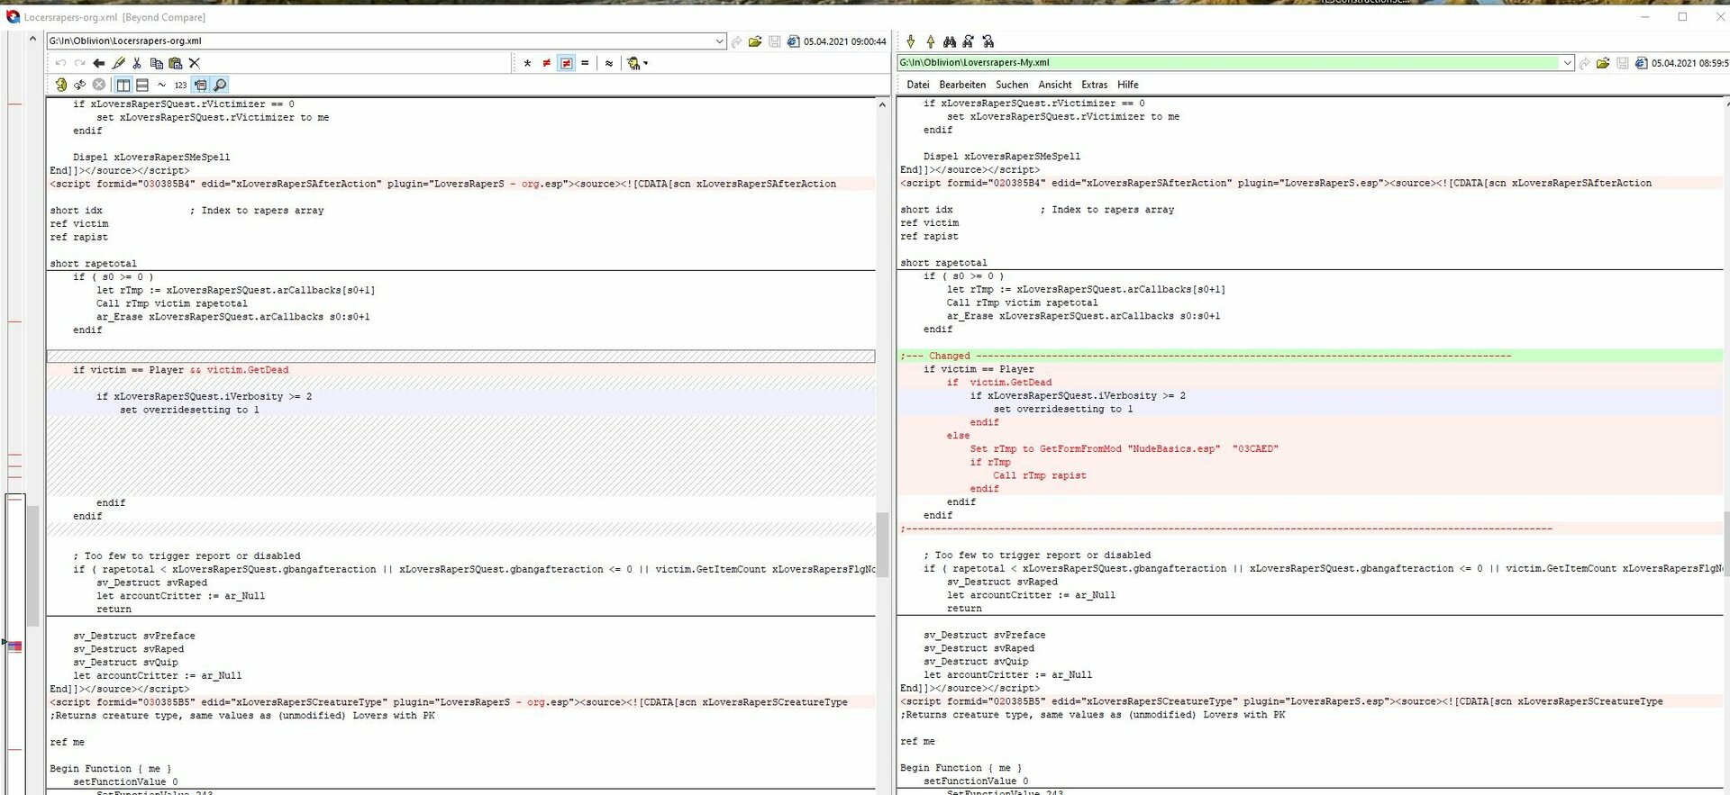The width and height of the screenshot is (1730, 795).
Task: Toggle the tilde button in left toolbar
Action: pos(161,85)
